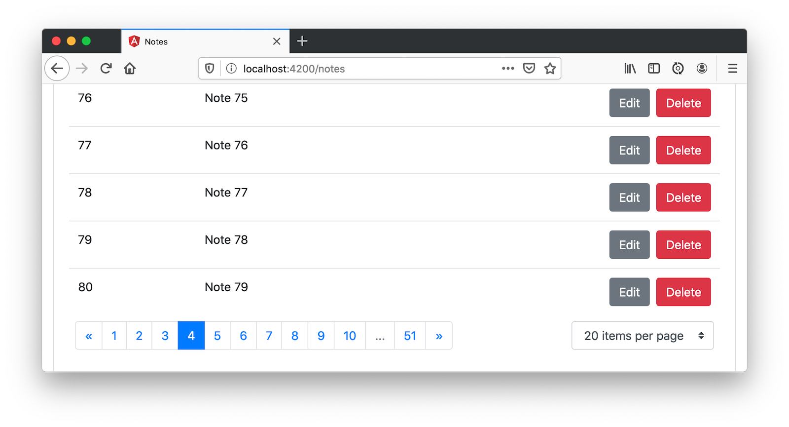Jump to next page with » arrow

[x=439, y=336]
